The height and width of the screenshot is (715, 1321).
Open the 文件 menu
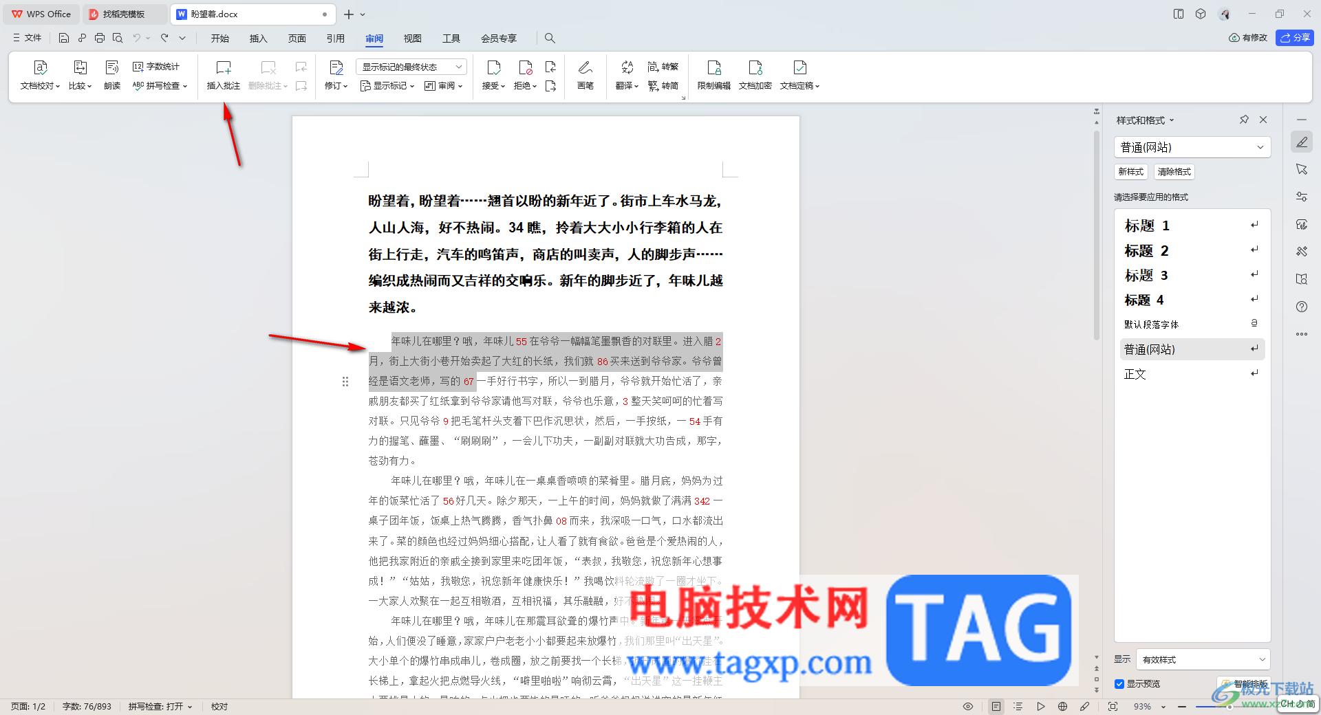28,38
